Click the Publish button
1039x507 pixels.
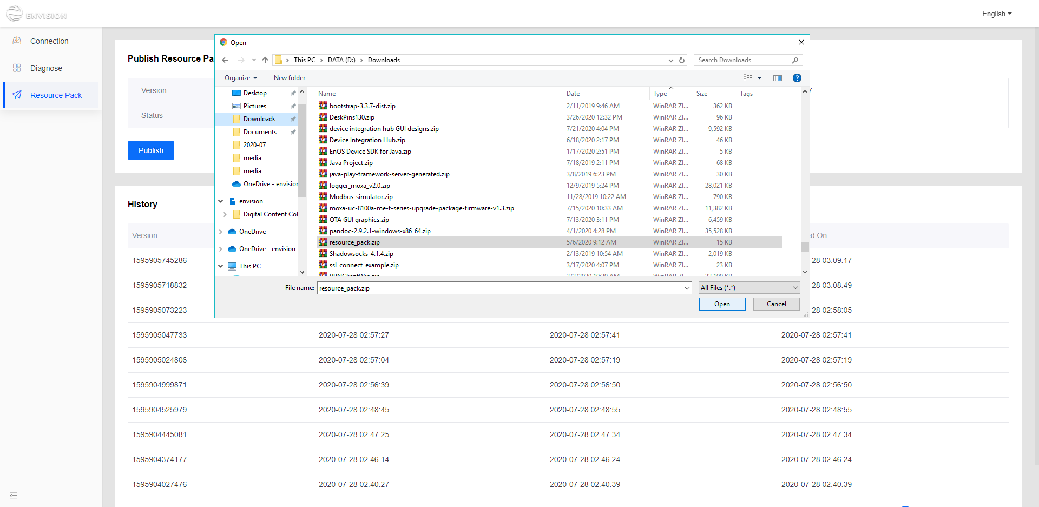click(x=151, y=150)
